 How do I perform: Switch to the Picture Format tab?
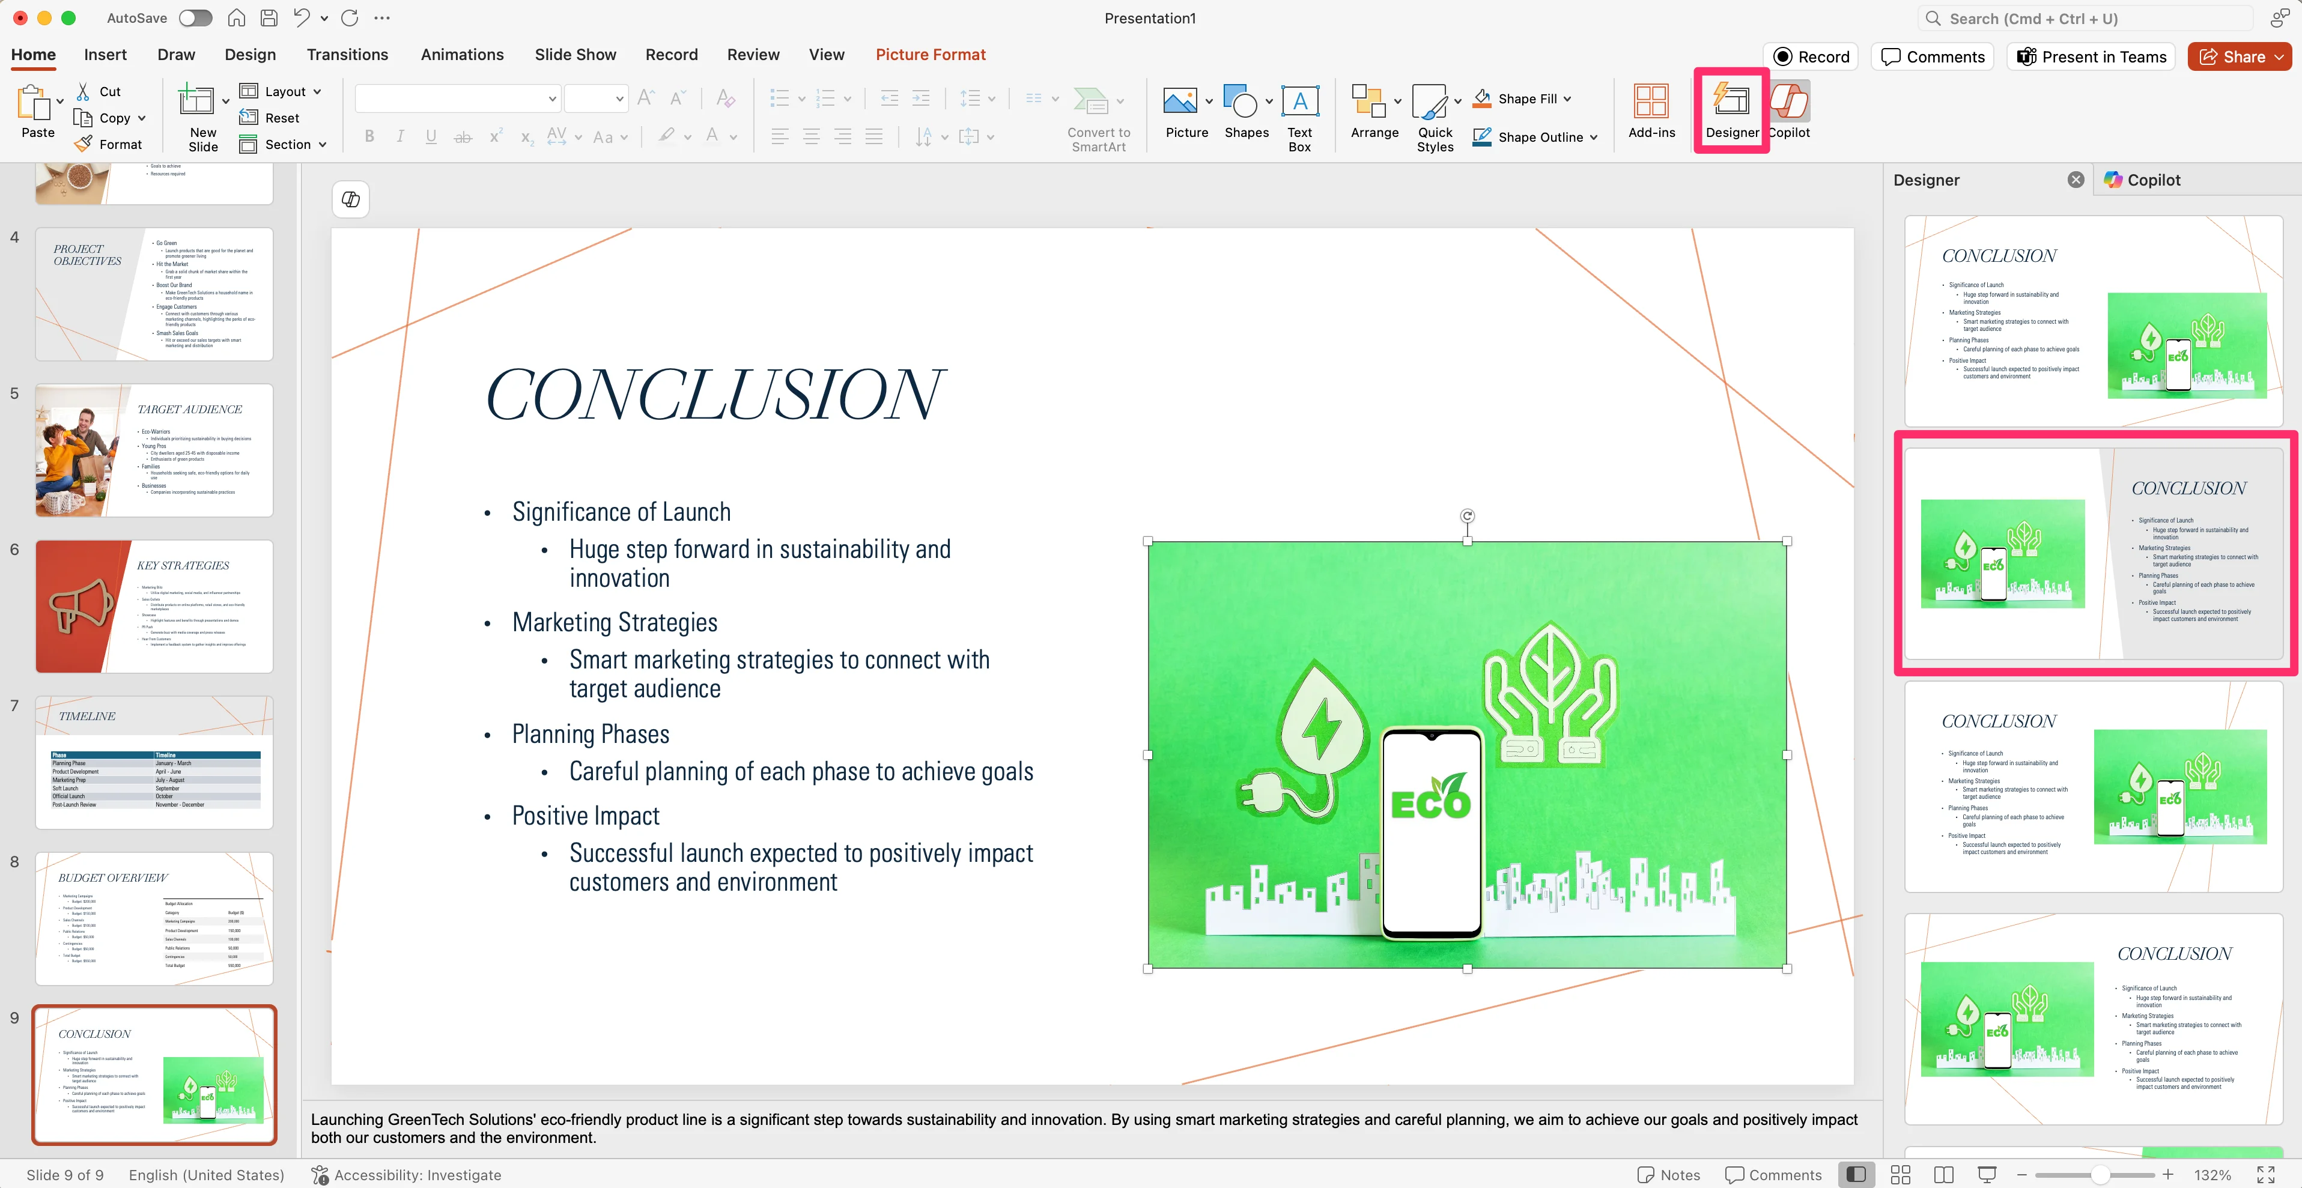(929, 55)
